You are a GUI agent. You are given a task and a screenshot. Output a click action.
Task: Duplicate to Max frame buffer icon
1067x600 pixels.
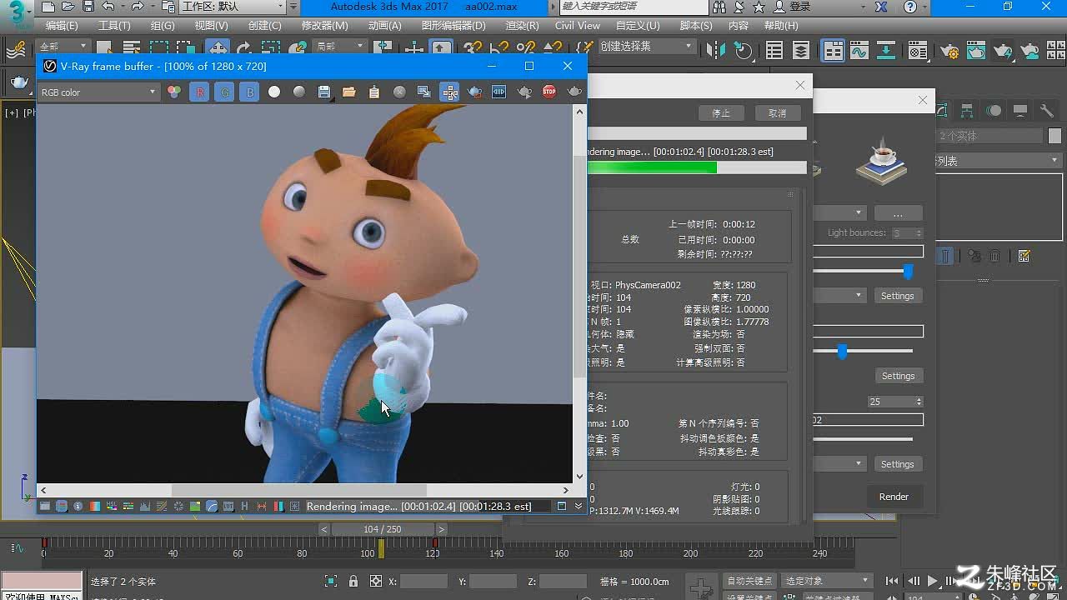424,92
